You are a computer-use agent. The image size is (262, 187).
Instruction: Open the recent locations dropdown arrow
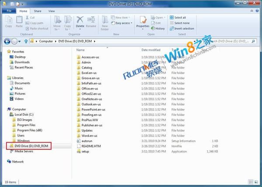(x=20, y=41)
